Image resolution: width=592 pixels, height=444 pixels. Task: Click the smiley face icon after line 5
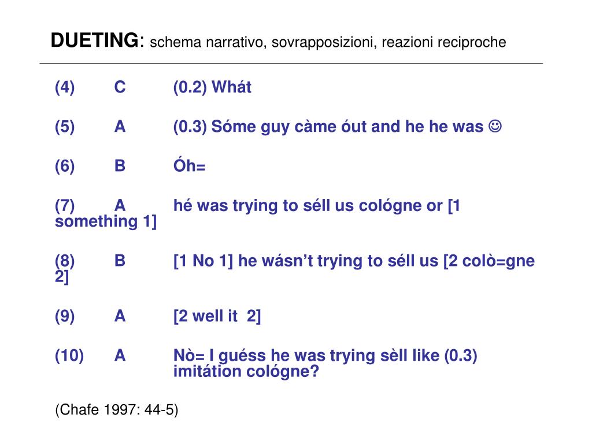tap(495, 125)
